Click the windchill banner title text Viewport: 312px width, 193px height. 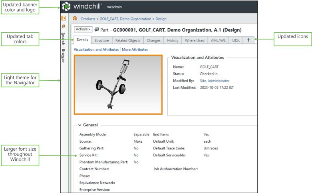coord(87,6)
